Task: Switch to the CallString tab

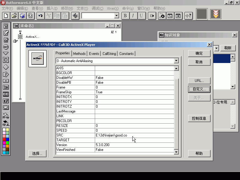Action: (109, 54)
